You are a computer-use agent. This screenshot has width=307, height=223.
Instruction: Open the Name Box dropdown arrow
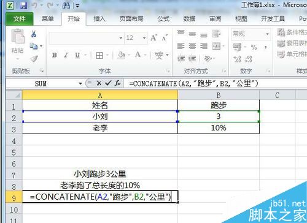pyautogui.click(x=80, y=83)
